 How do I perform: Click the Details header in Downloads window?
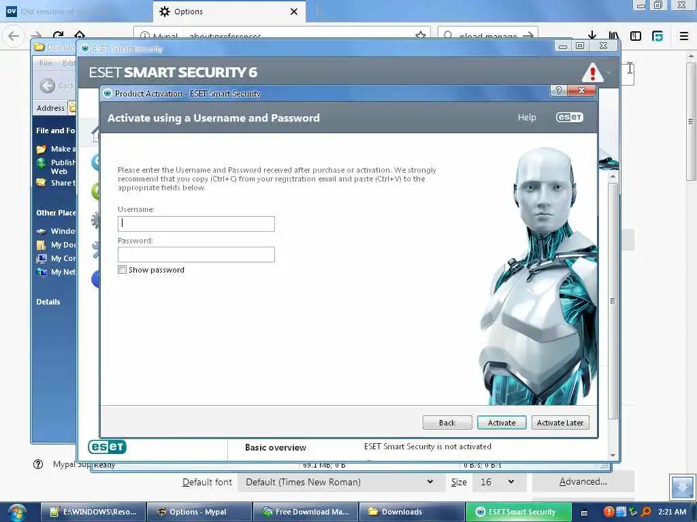(48, 302)
